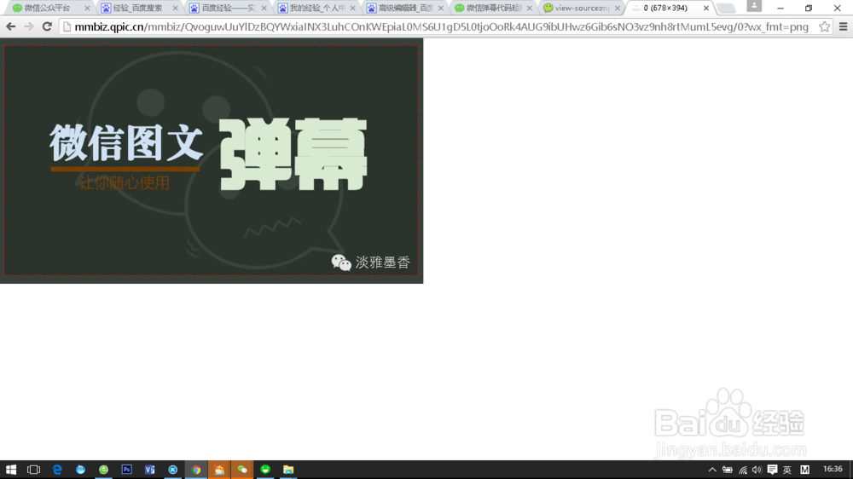This screenshot has height=479, width=853.
Task: Focus the address bar URL field
Action: tap(441, 26)
